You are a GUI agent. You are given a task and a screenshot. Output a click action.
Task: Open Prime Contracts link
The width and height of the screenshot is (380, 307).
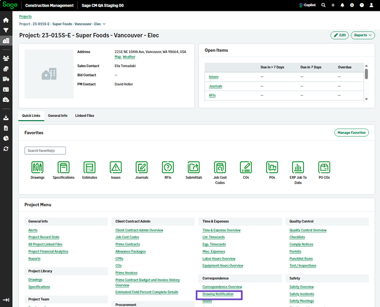tap(128, 244)
